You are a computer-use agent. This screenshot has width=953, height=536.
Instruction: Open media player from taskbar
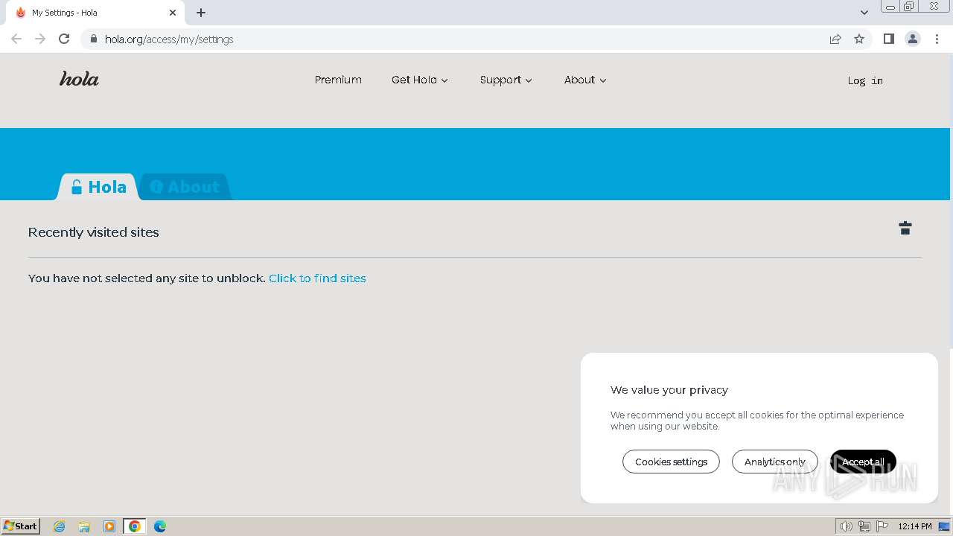[109, 526]
